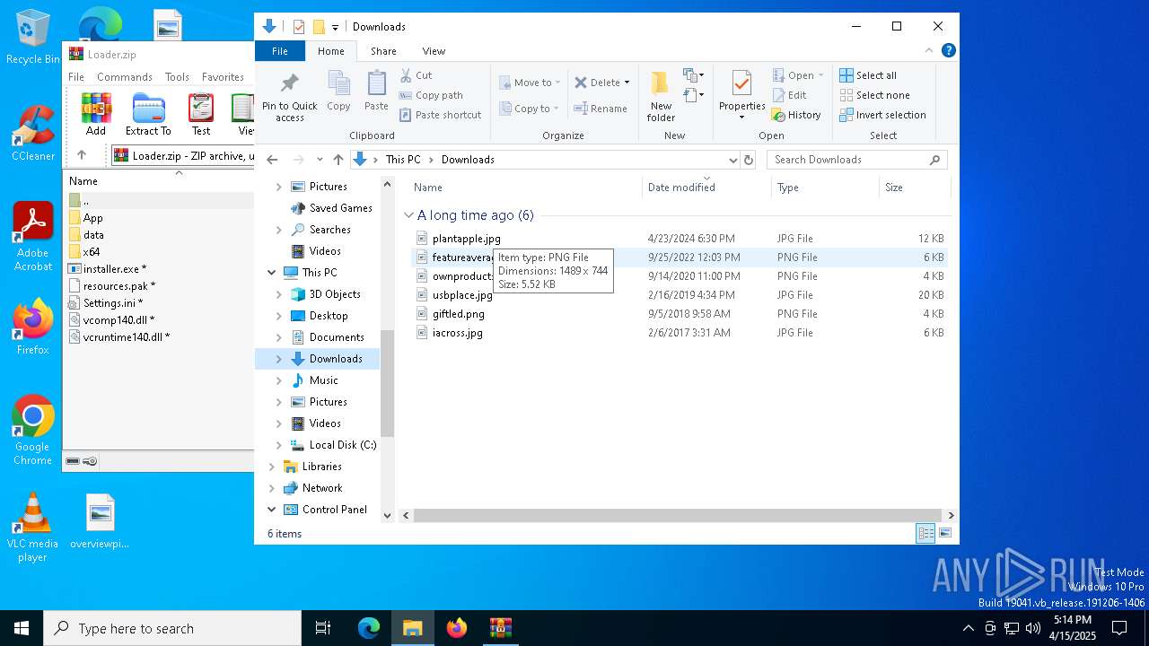The height and width of the screenshot is (646, 1149).
Task: Click Cut in Clipboard group
Action: [417, 75]
